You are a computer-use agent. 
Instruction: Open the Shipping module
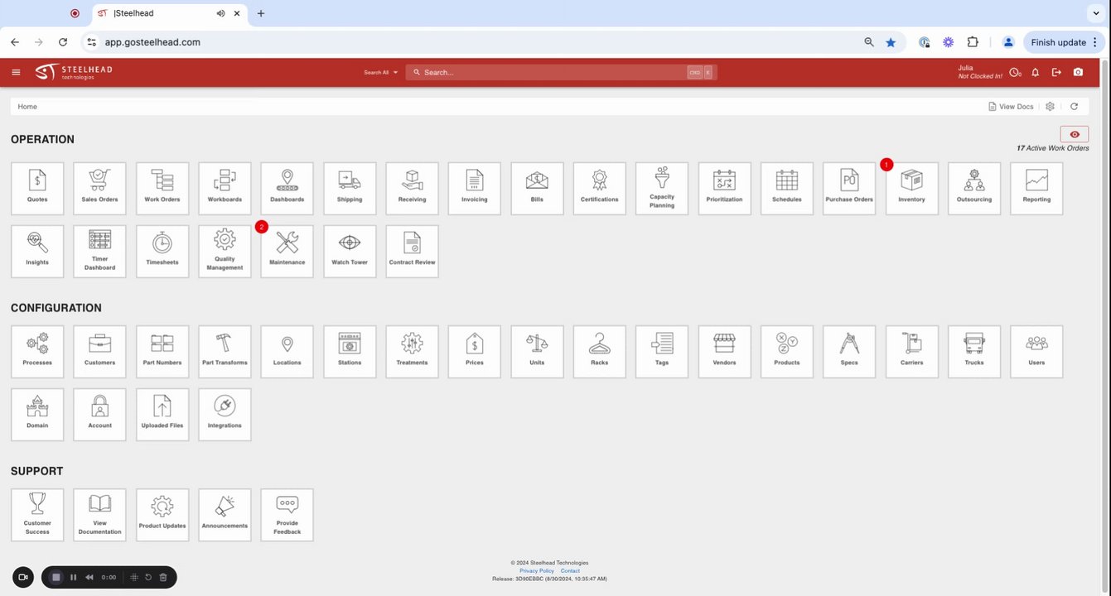coord(350,189)
